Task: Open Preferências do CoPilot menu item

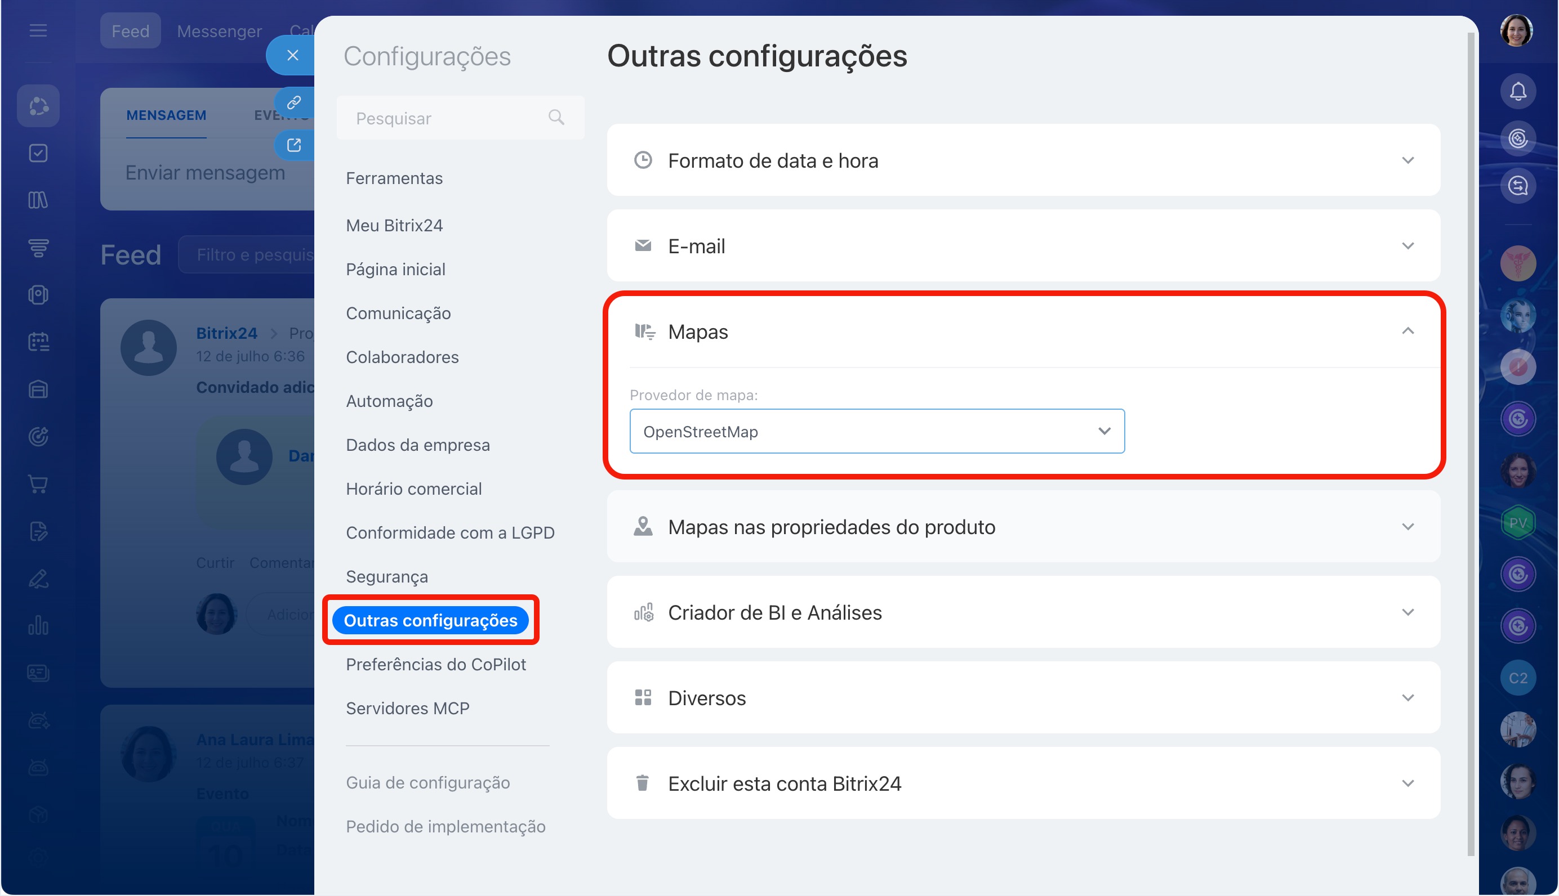Action: (435, 665)
